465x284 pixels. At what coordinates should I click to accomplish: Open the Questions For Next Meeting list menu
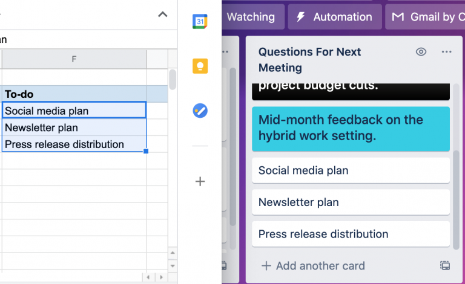[447, 52]
